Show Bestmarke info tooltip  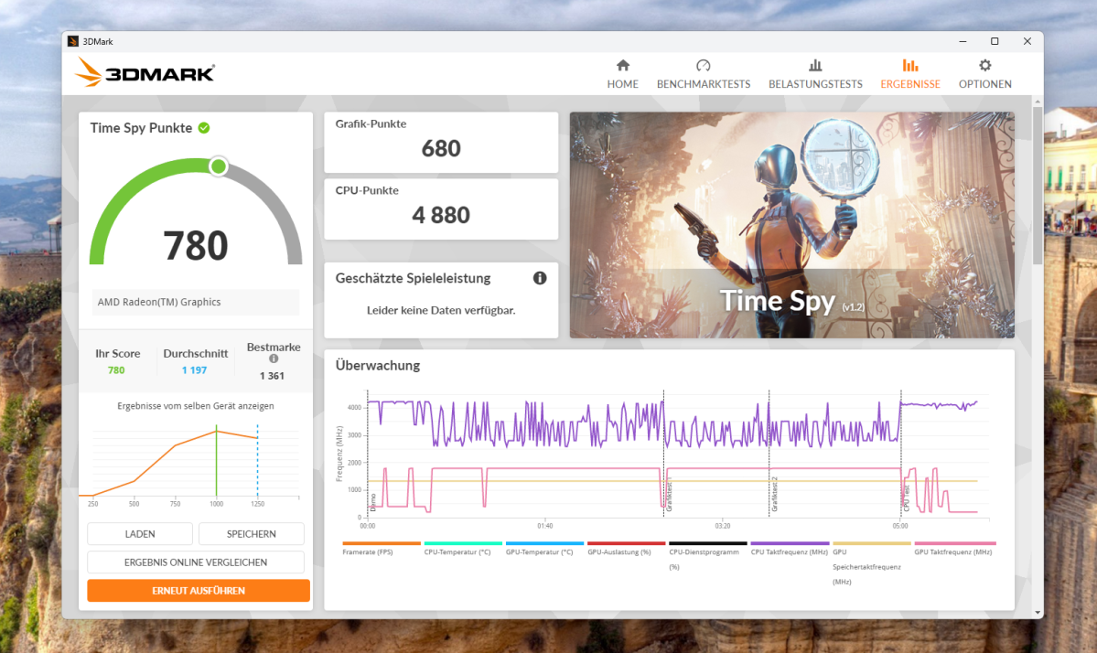point(274,359)
